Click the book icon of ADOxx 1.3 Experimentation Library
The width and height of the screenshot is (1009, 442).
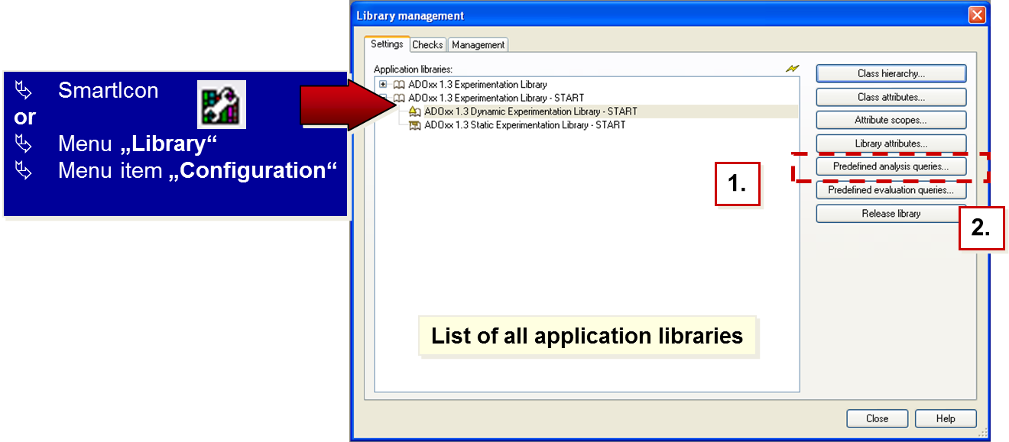pyautogui.click(x=399, y=85)
